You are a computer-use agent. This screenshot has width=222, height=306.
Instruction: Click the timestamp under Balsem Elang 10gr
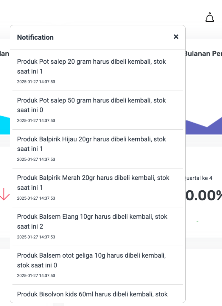click(36, 237)
